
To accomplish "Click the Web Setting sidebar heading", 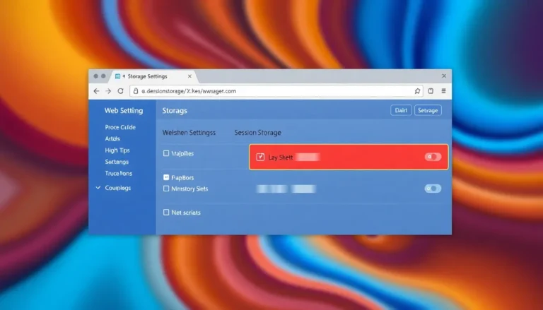I will pos(124,111).
